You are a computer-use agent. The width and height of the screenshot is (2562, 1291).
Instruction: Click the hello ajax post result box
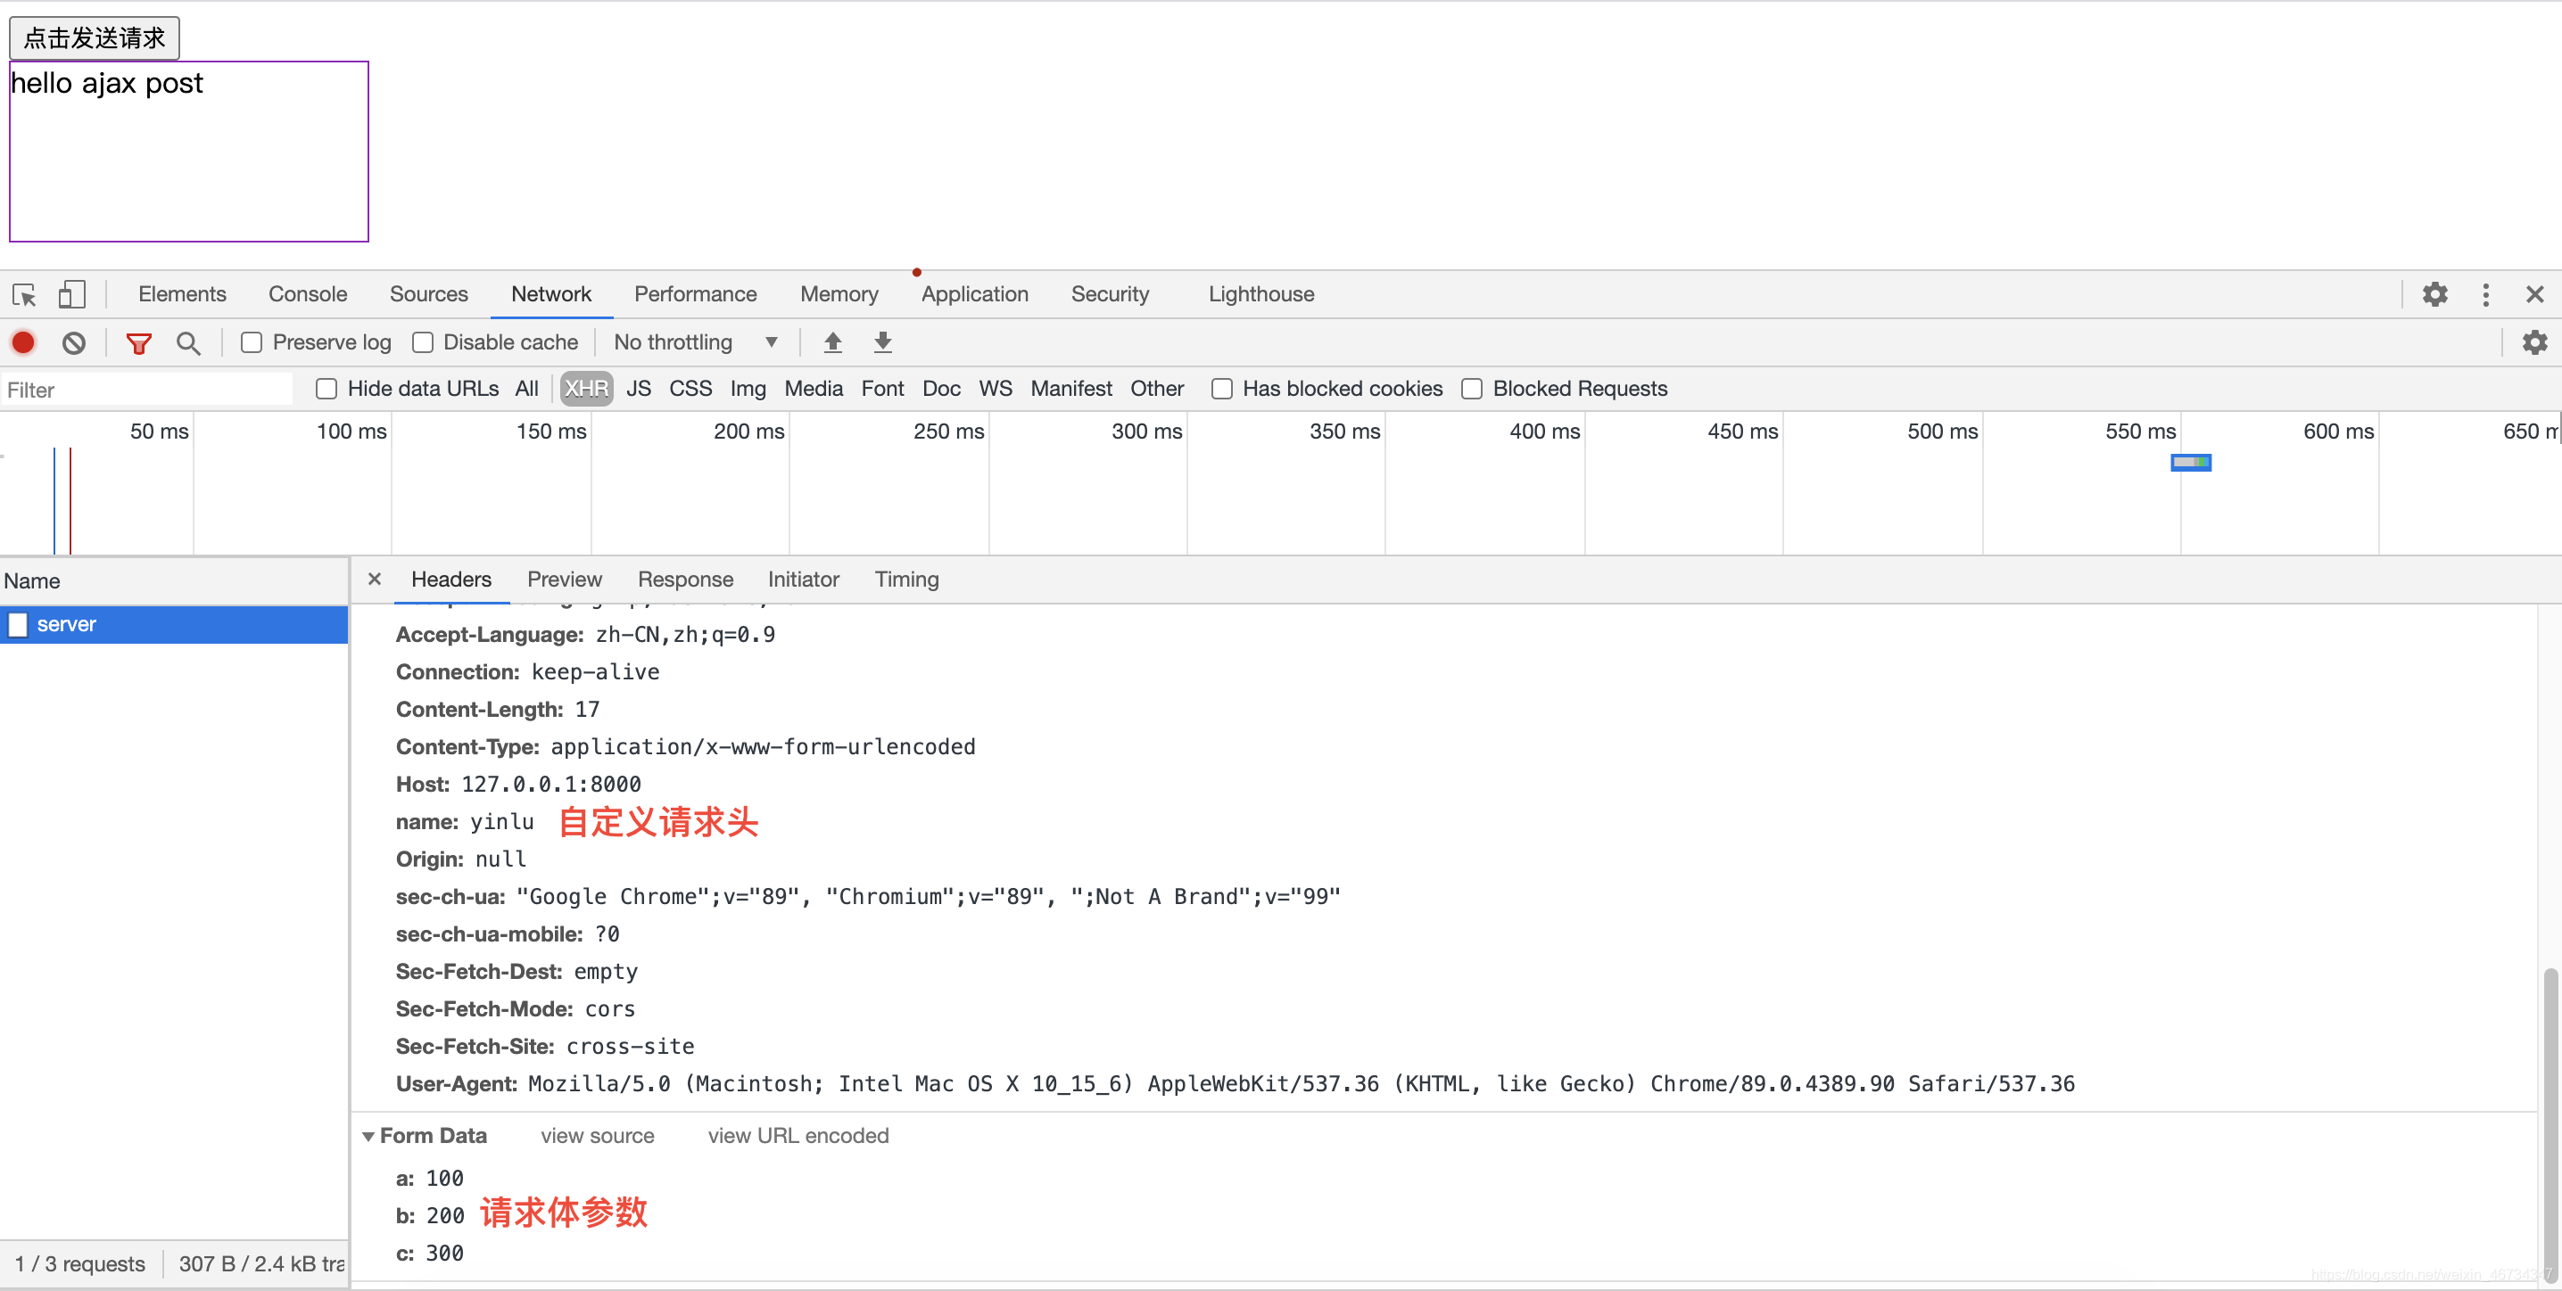[189, 151]
